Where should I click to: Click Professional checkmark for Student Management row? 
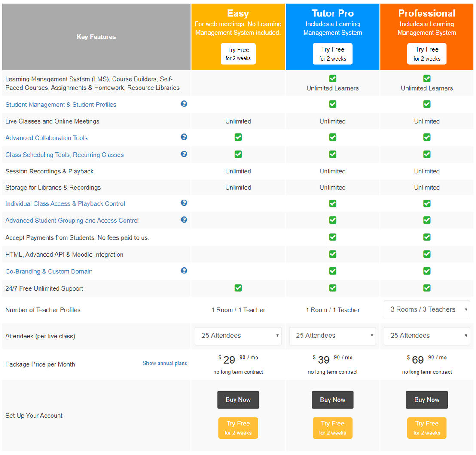tap(427, 104)
